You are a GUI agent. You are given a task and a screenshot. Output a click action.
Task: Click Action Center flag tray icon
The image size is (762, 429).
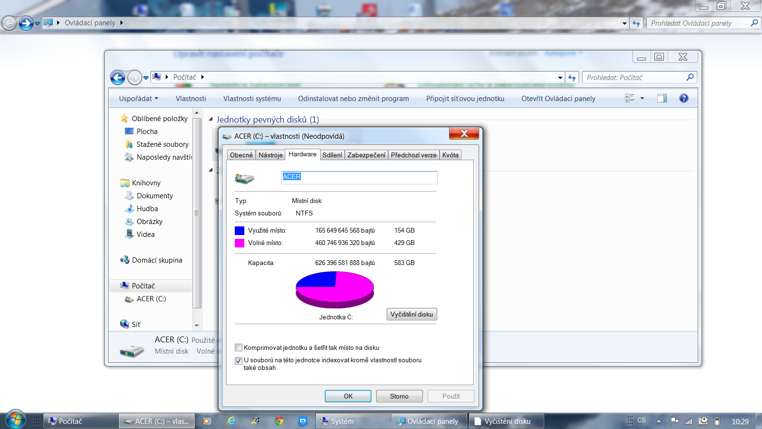[x=674, y=421]
